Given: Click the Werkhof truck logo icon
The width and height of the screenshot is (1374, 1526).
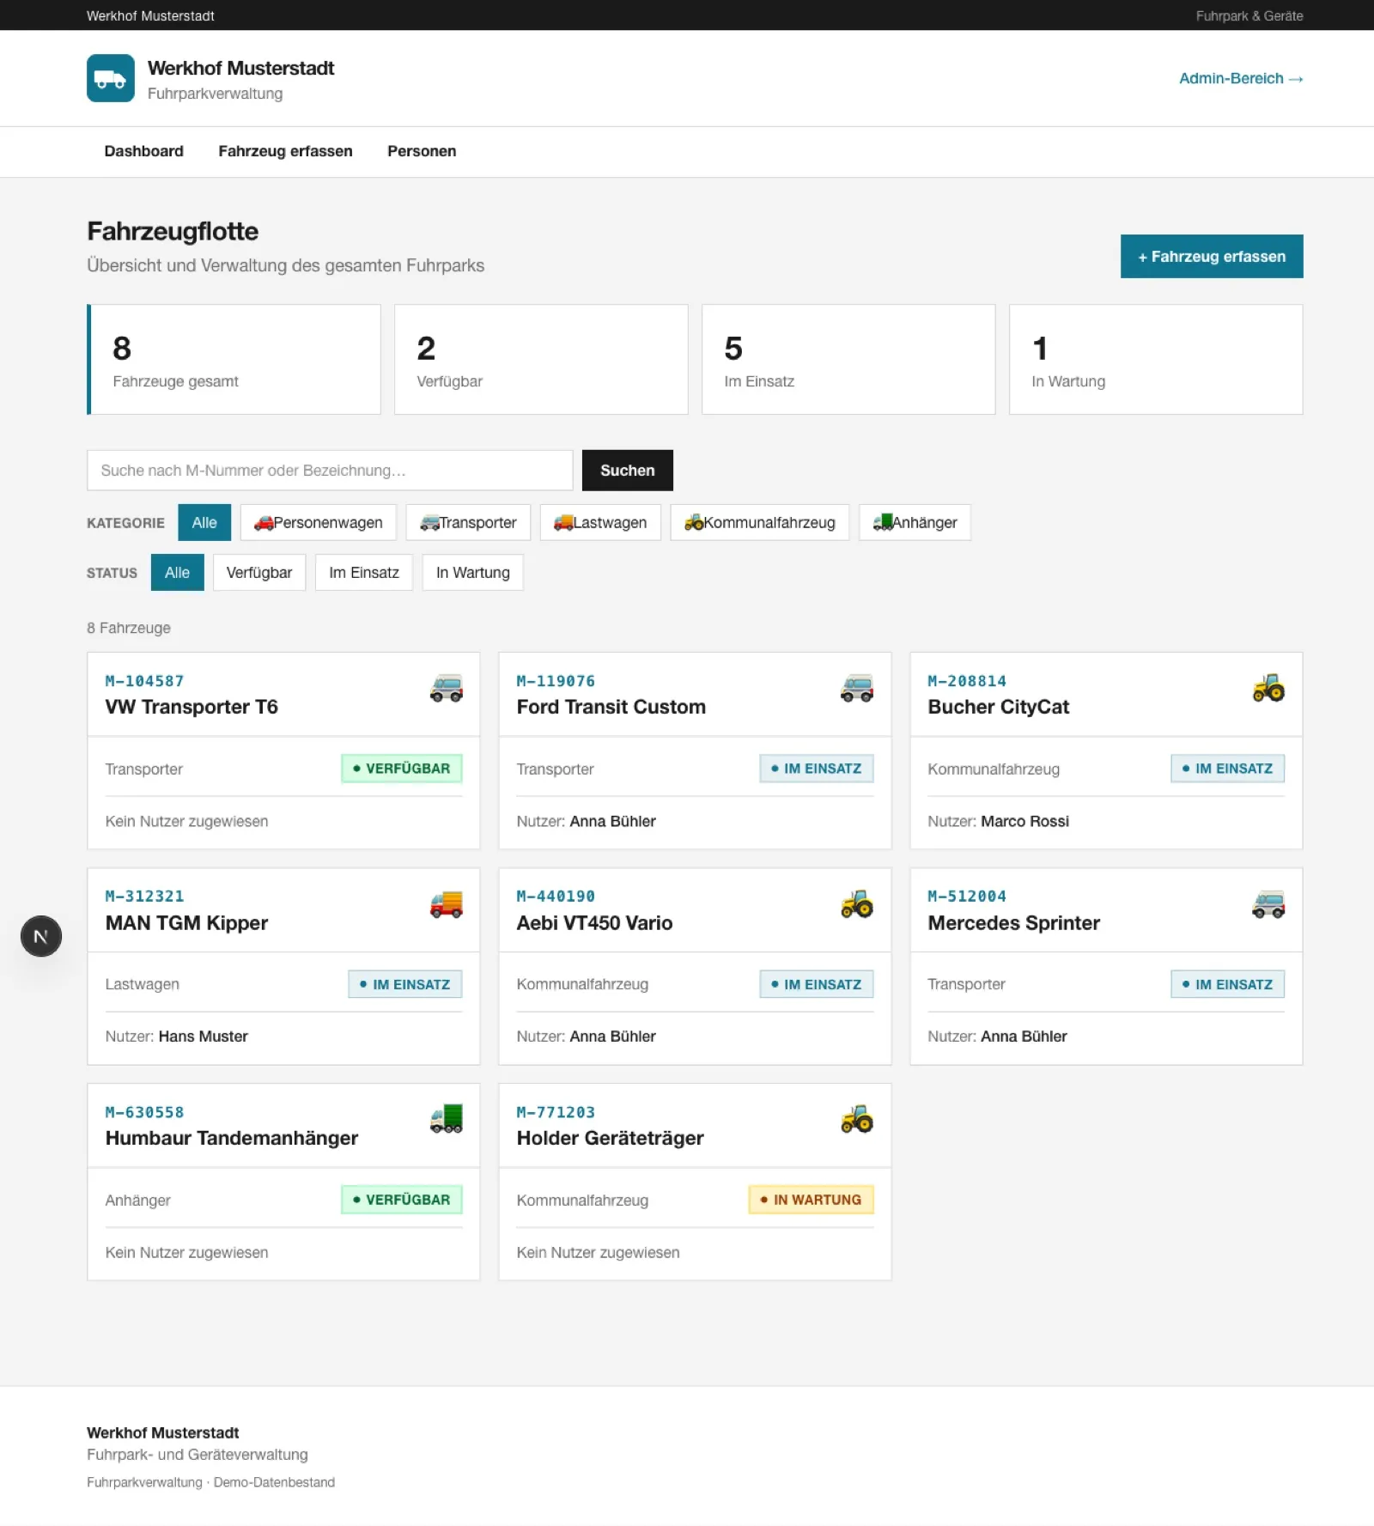Looking at the screenshot, I should click(x=110, y=78).
